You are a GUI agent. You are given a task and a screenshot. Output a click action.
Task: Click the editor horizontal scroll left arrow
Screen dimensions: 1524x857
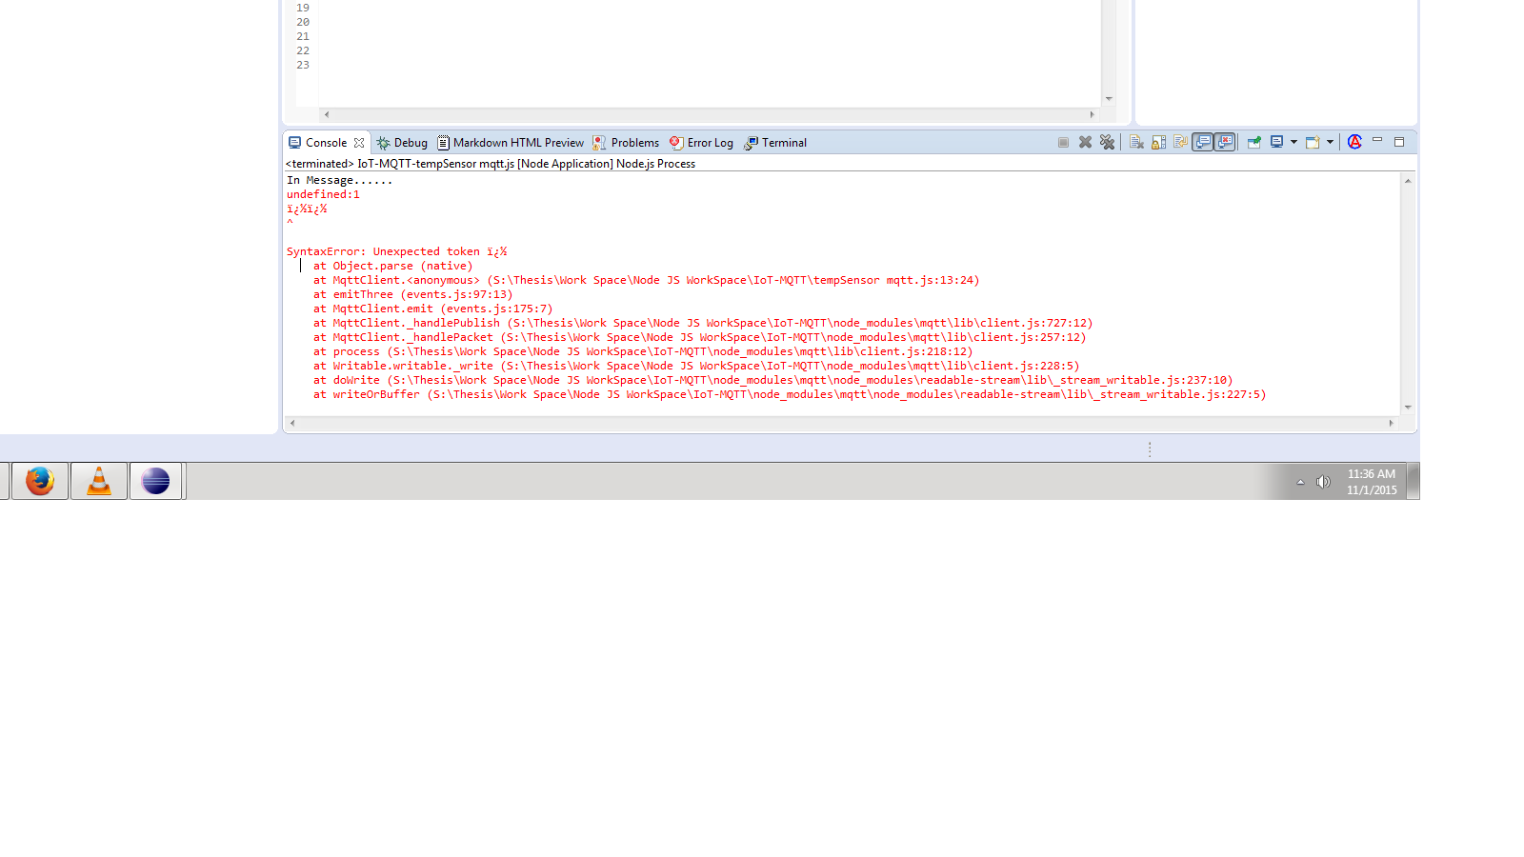(327, 114)
